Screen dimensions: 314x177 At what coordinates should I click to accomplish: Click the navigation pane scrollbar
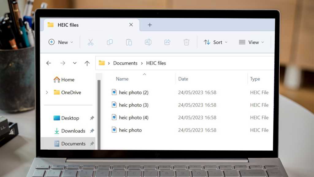(99, 115)
